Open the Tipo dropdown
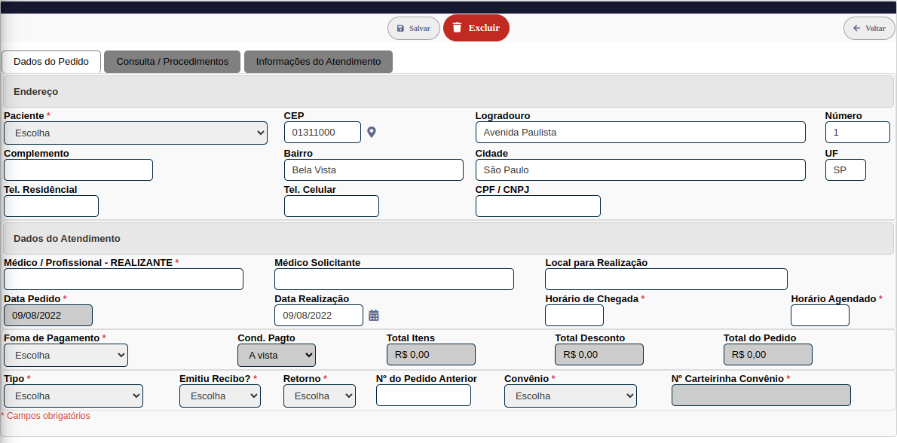 pyautogui.click(x=73, y=396)
